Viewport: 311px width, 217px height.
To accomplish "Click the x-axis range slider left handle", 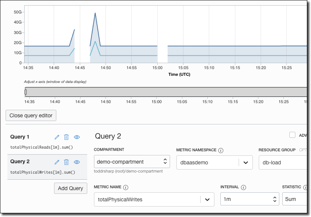I will click(26, 92).
